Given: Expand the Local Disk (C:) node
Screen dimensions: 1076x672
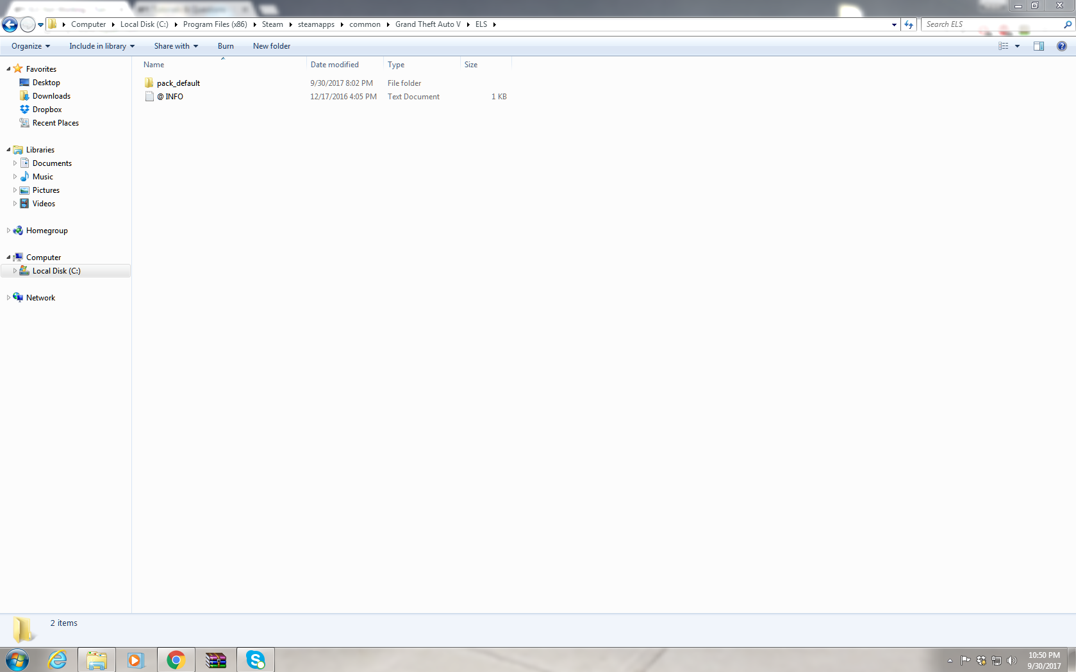Looking at the screenshot, I should (x=15, y=271).
